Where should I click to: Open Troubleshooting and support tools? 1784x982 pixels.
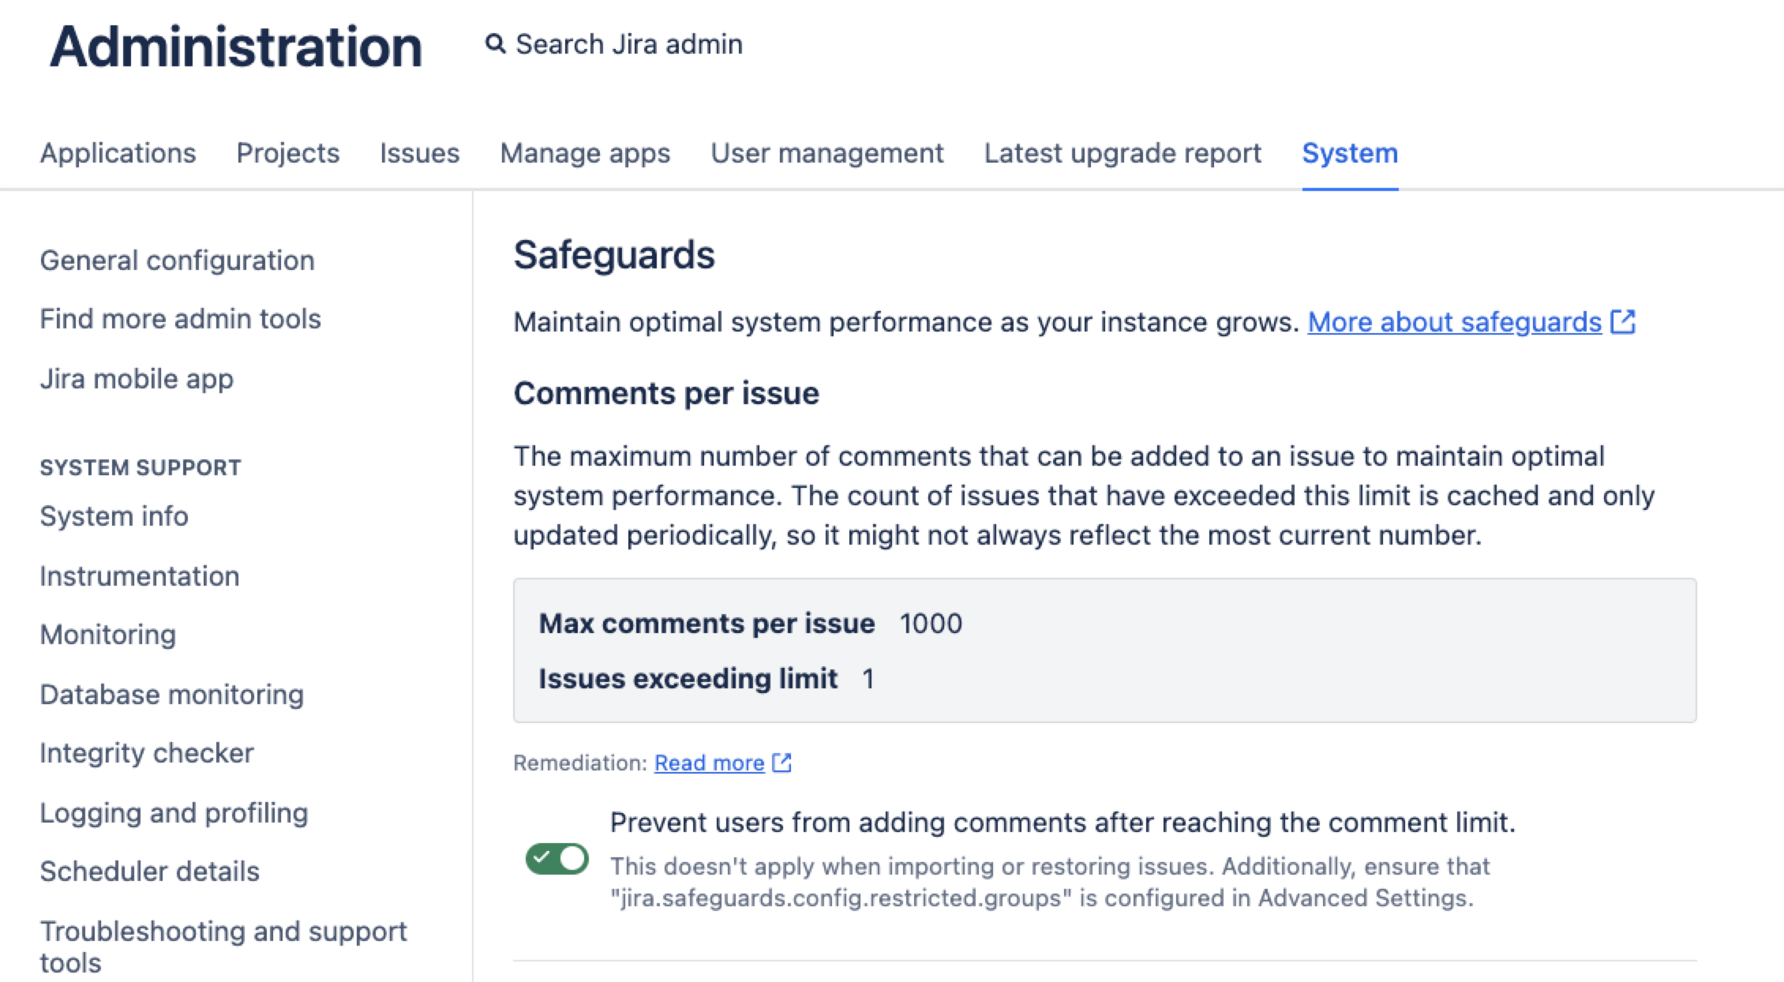coord(223,946)
